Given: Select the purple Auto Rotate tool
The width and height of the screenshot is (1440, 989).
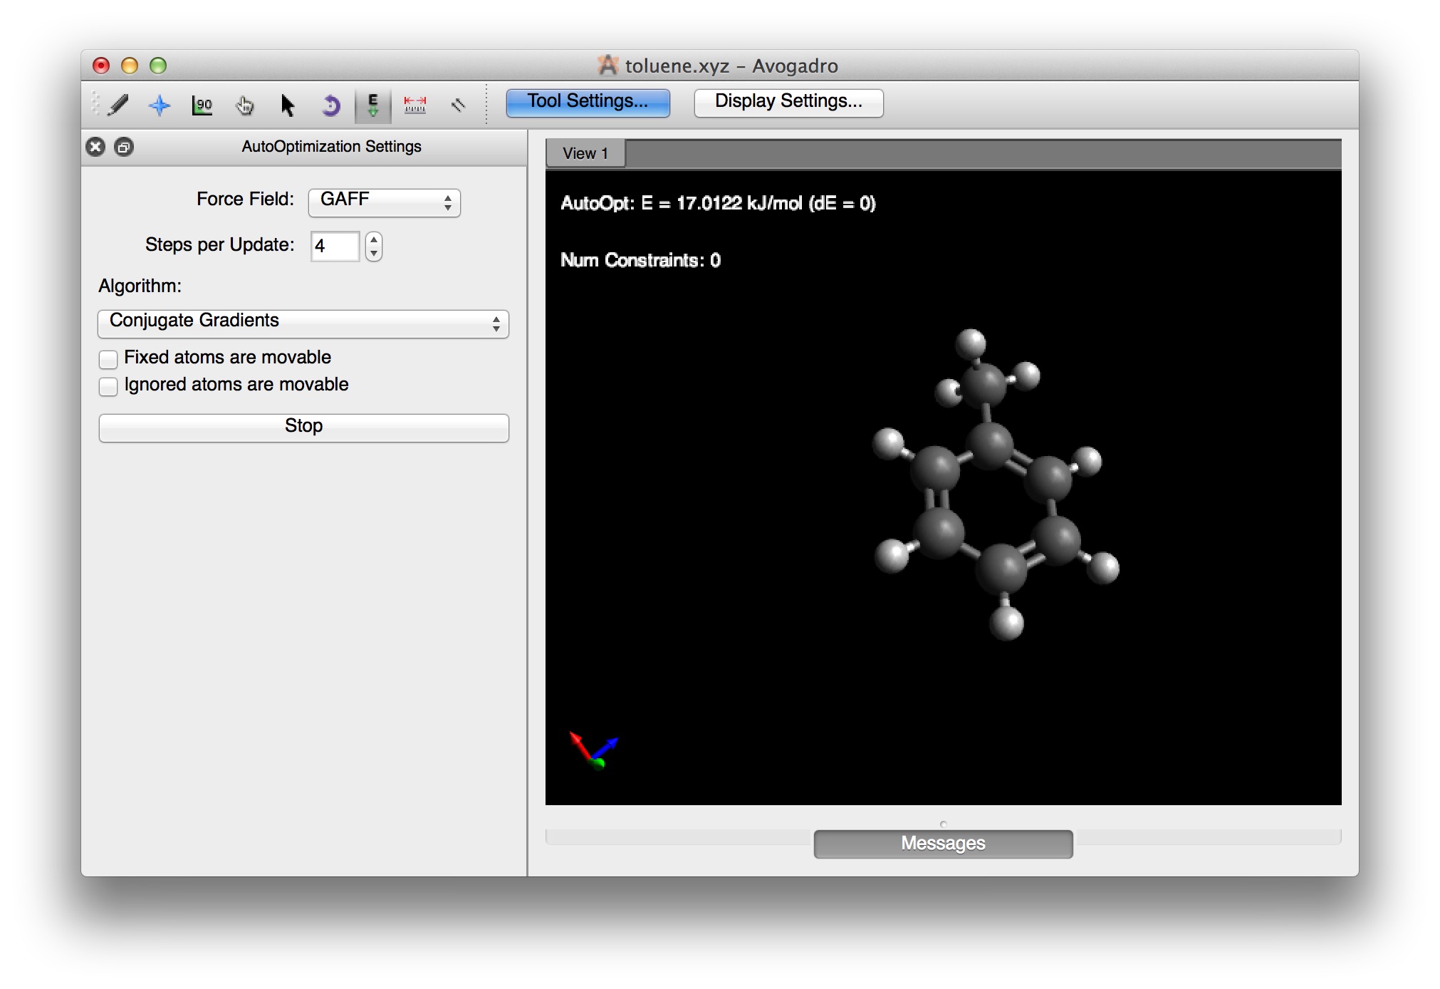Looking at the screenshot, I should tap(330, 105).
